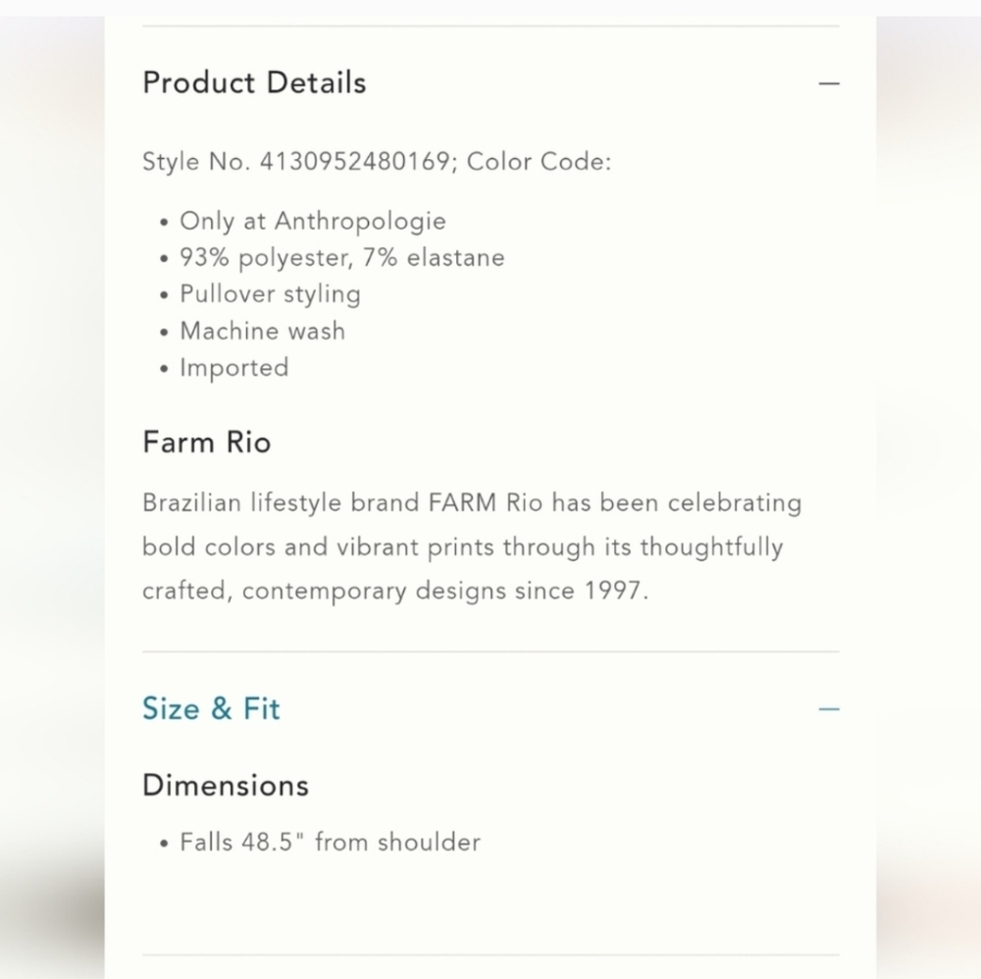The width and height of the screenshot is (981, 979).
Task: Select the Only at Anthropologie bullet
Action: pyautogui.click(x=312, y=222)
